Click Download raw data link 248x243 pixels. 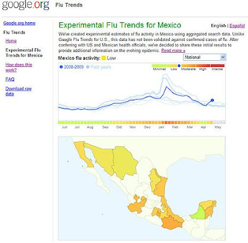(x=19, y=91)
